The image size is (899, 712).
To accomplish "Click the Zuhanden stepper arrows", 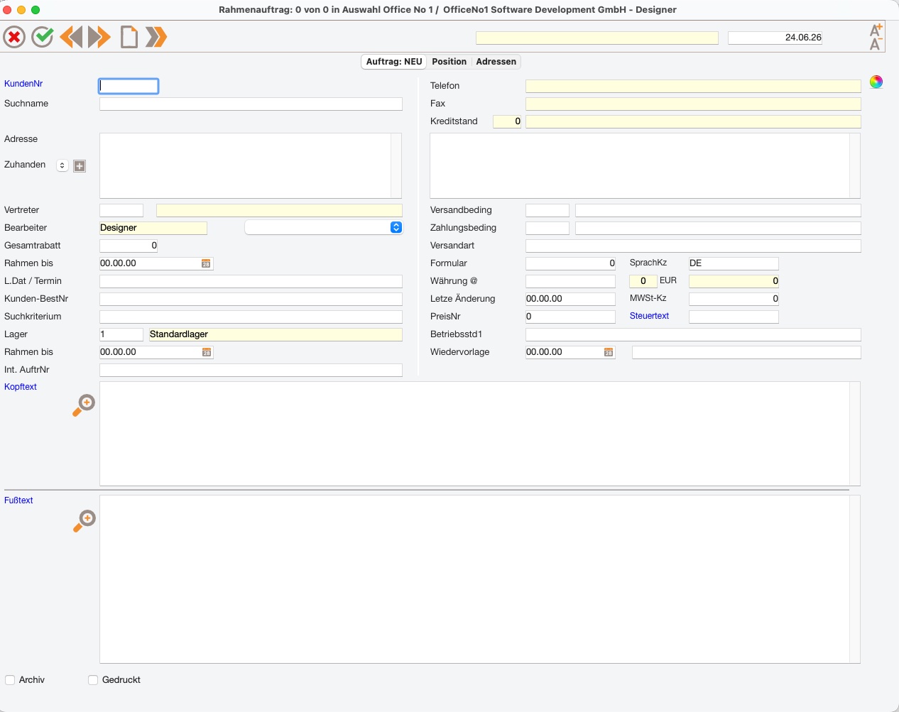I will click(62, 165).
